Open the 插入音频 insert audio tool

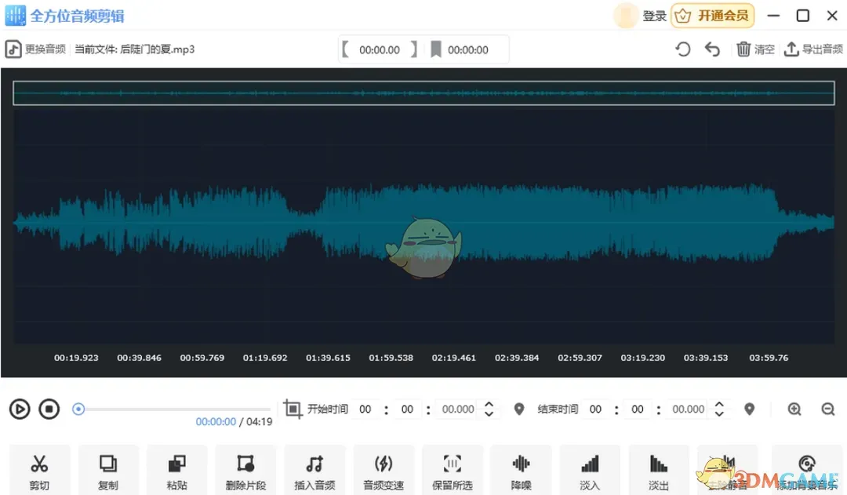(x=314, y=471)
